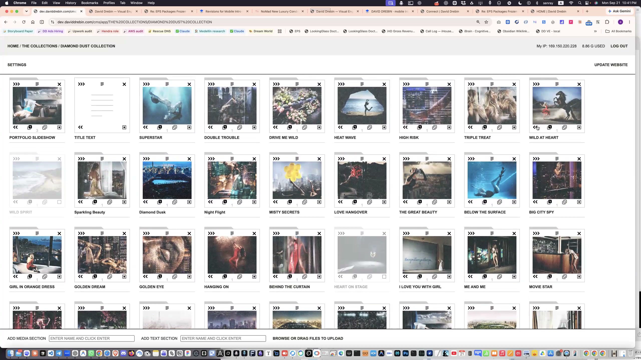
Task: Open the All Bookmarks folder
Action: 618,31
